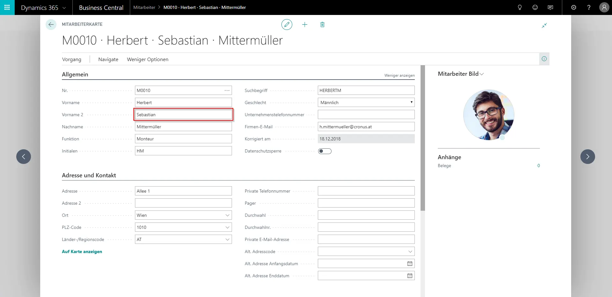Click into the Durchwahlnr. field
This screenshot has width=612, height=297.
(366, 227)
